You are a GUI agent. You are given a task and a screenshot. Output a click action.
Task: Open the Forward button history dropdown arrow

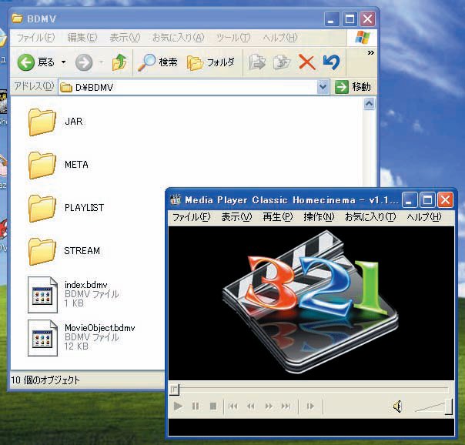coord(102,62)
